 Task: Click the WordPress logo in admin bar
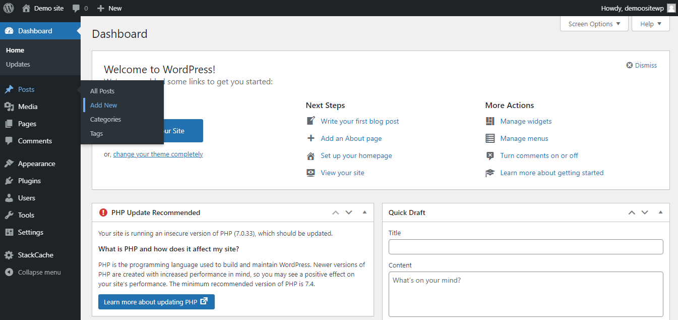(9, 8)
